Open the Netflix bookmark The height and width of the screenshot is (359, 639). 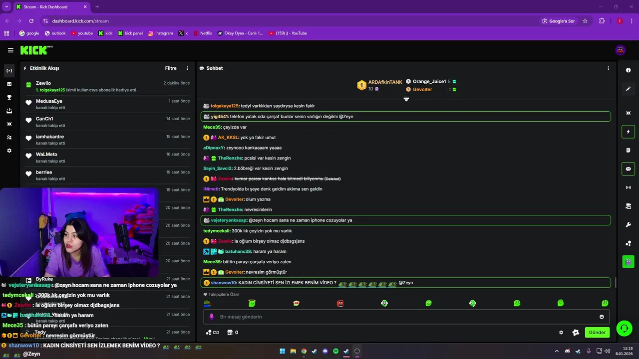pos(202,33)
